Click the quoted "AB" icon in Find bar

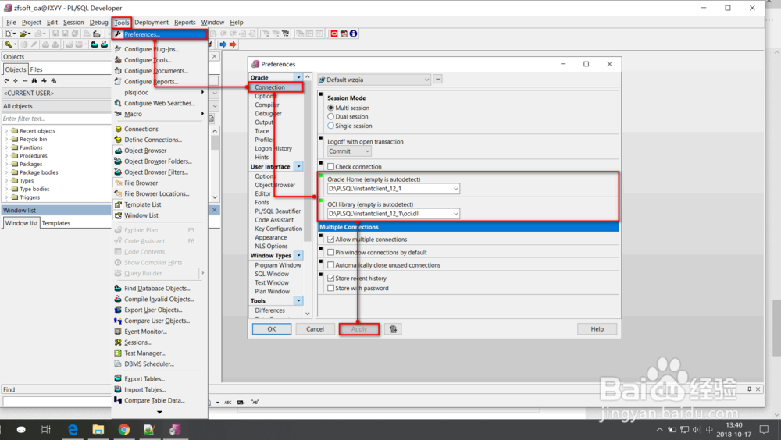click(255, 403)
